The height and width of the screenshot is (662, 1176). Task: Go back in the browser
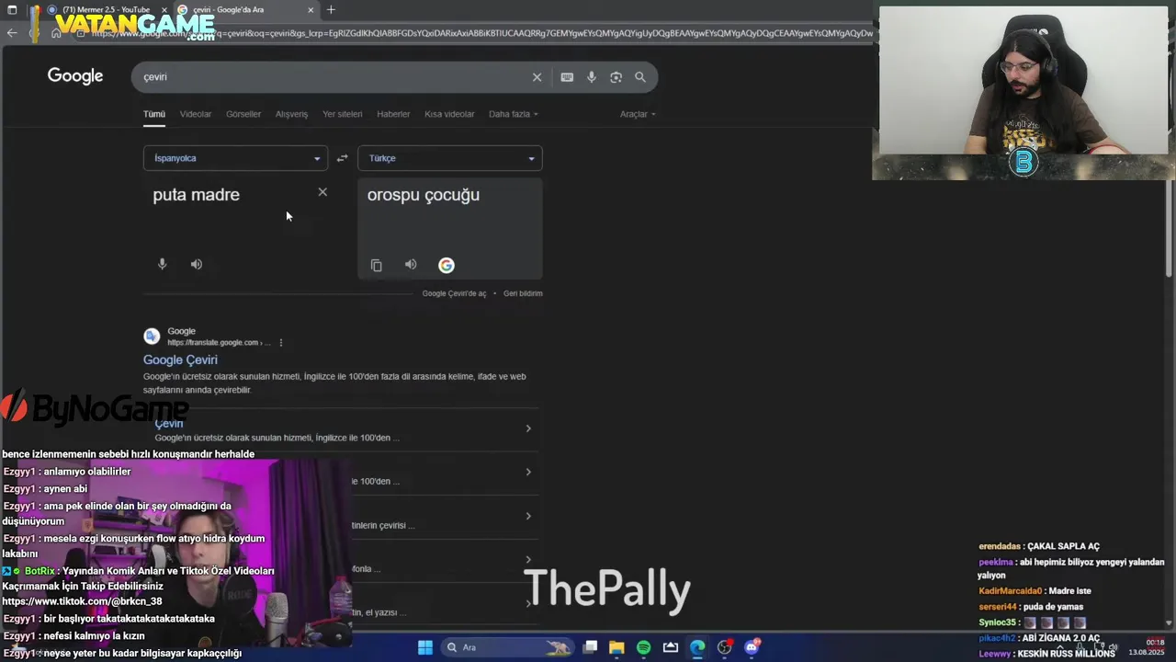[x=12, y=33]
